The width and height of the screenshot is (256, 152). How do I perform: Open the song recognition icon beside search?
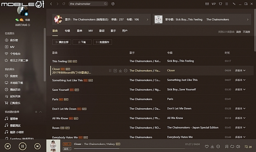tap(113, 4)
